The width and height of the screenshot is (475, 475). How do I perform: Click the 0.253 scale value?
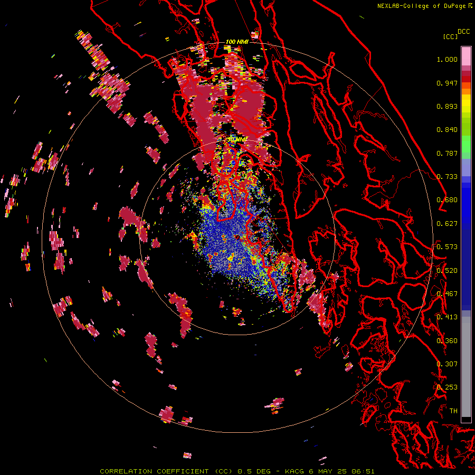[x=447, y=387]
